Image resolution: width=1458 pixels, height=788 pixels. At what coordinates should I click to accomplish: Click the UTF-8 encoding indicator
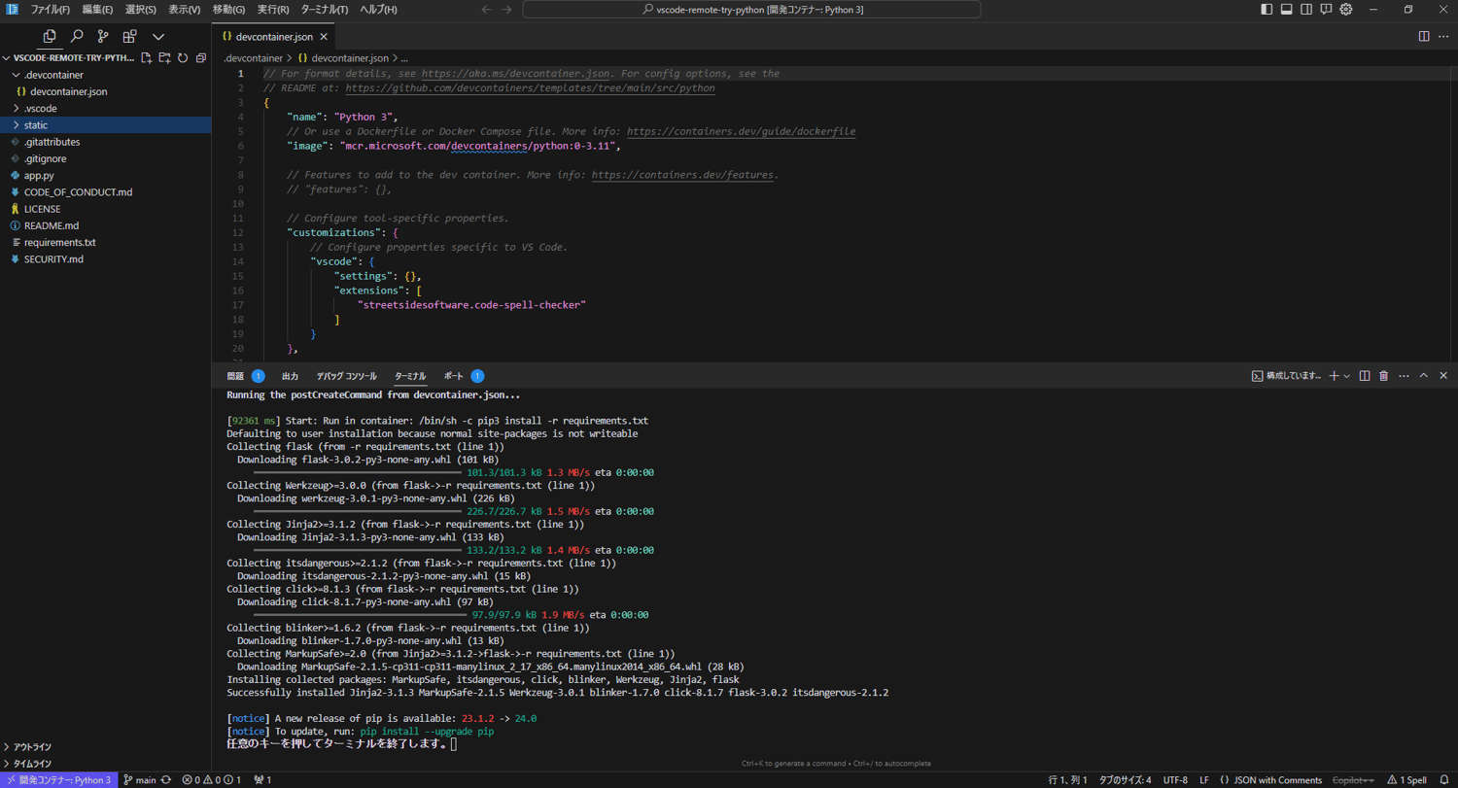point(1174,779)
